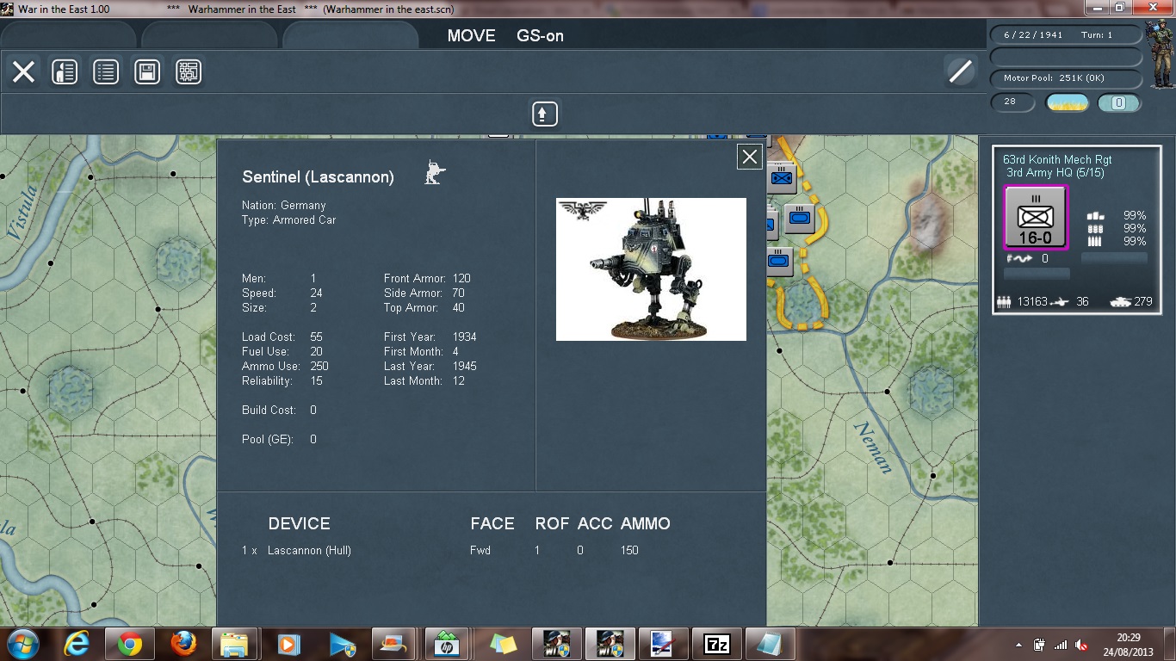This screenshot has width=1176, height=661.
Task: Click the Sentinel unit picture
Action: [x=651, y=269]
